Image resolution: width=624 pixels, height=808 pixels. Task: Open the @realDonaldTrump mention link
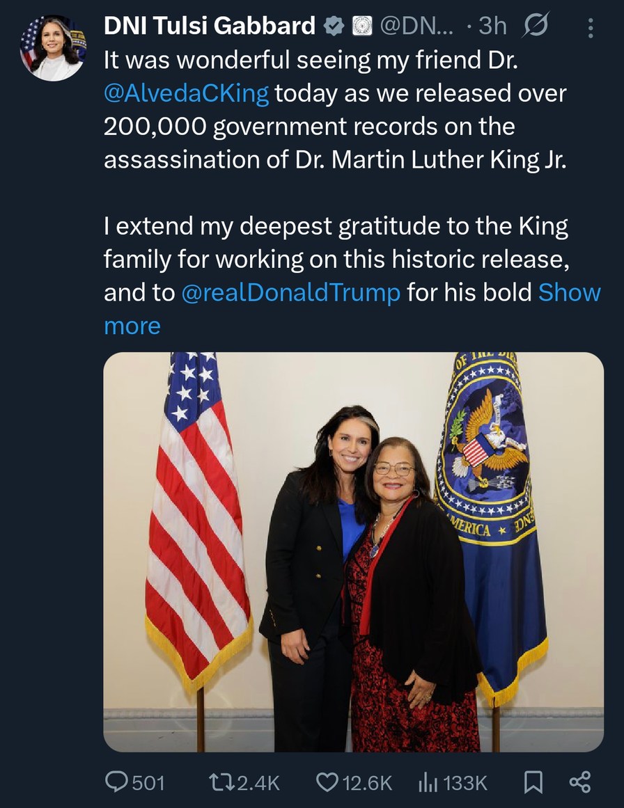click(x=290, y=293)
